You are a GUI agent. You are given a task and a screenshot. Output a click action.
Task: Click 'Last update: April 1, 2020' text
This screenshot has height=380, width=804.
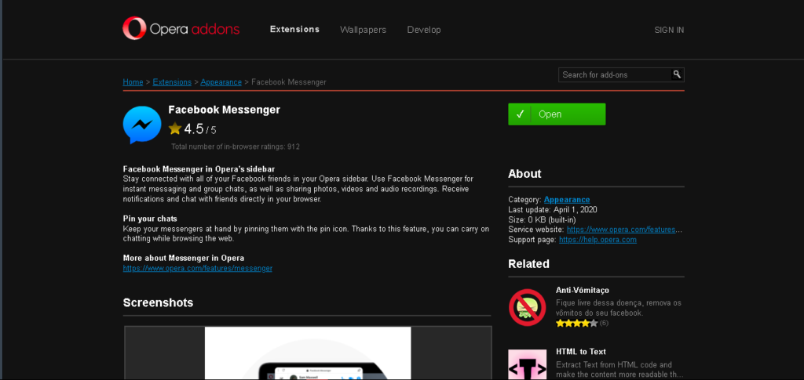pos(552,210)
